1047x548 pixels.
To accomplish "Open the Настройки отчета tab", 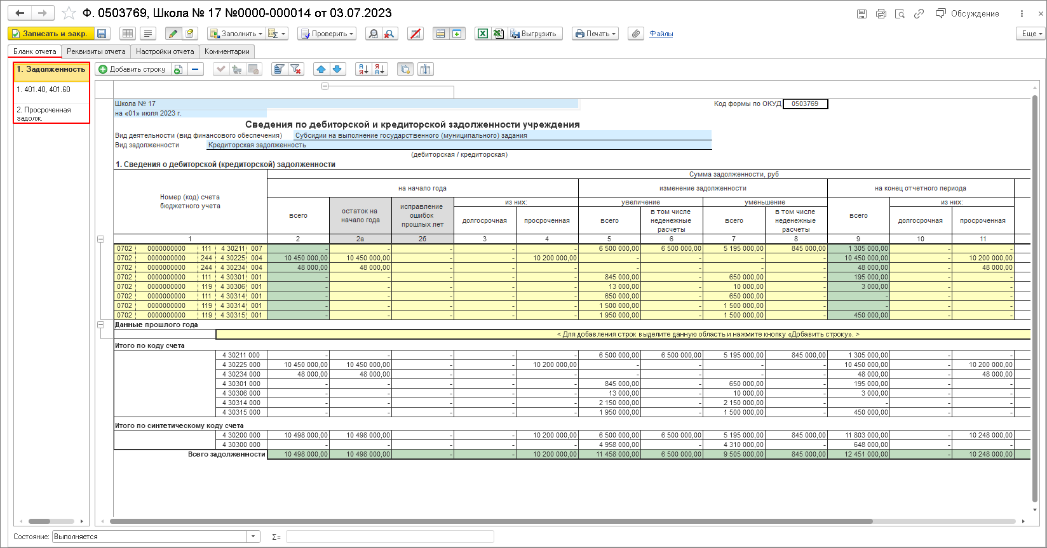I will click(165, 51).
